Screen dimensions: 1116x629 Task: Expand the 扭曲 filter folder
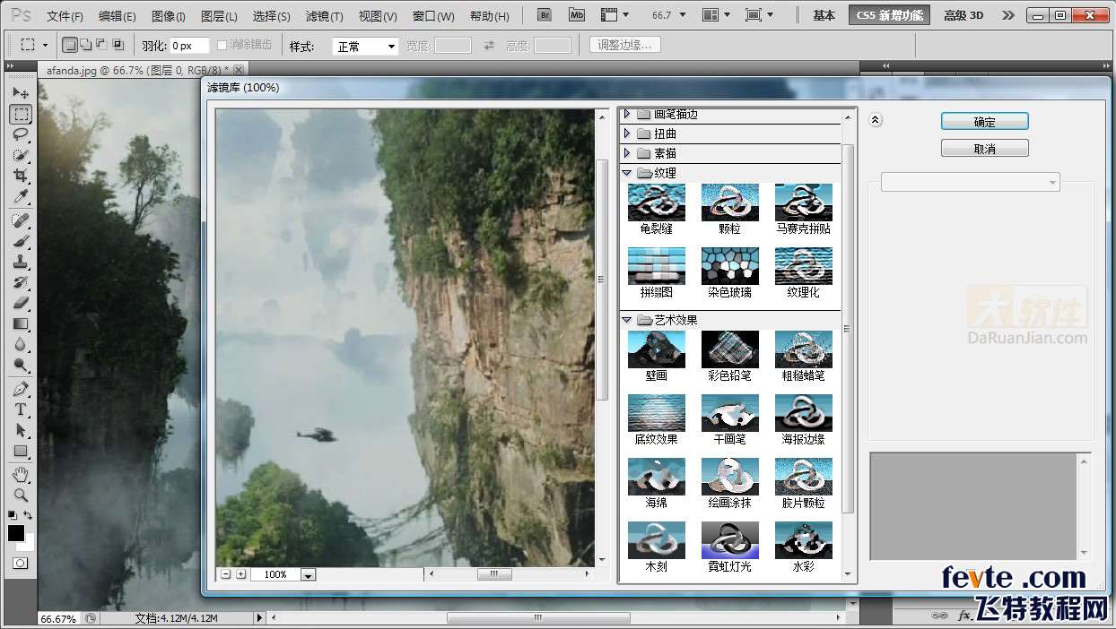click(x=627, y=134)
